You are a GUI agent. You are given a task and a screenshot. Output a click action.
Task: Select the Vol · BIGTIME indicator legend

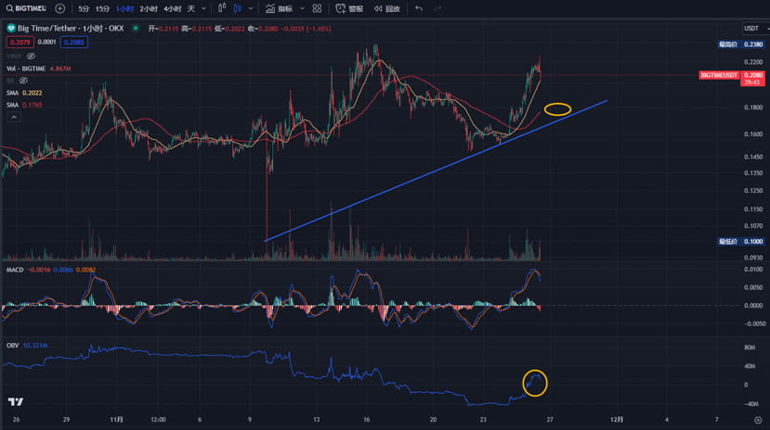(x=39, y=69)
